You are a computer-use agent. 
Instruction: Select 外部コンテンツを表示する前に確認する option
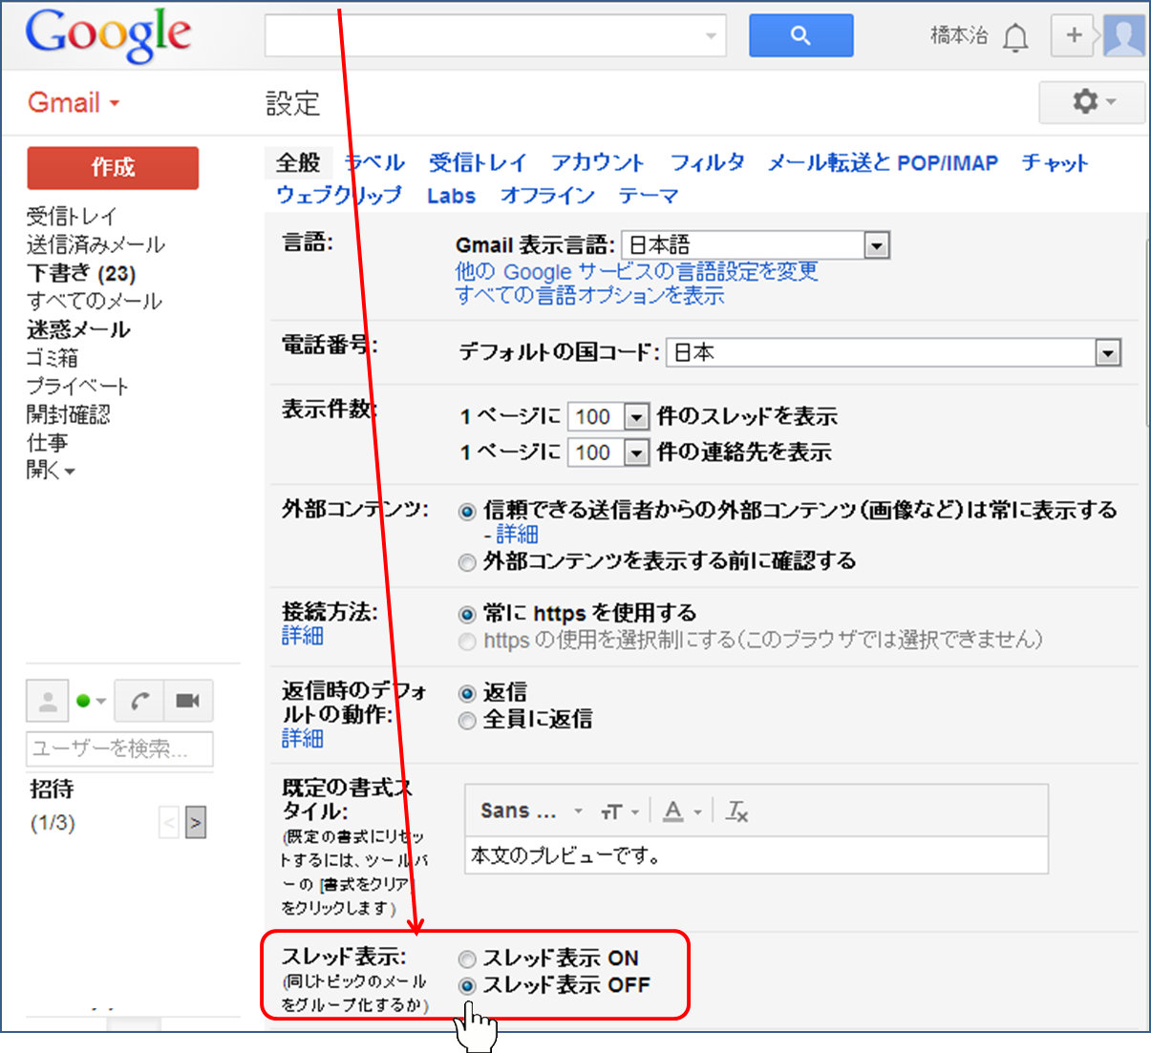click(x=467, y=562)
